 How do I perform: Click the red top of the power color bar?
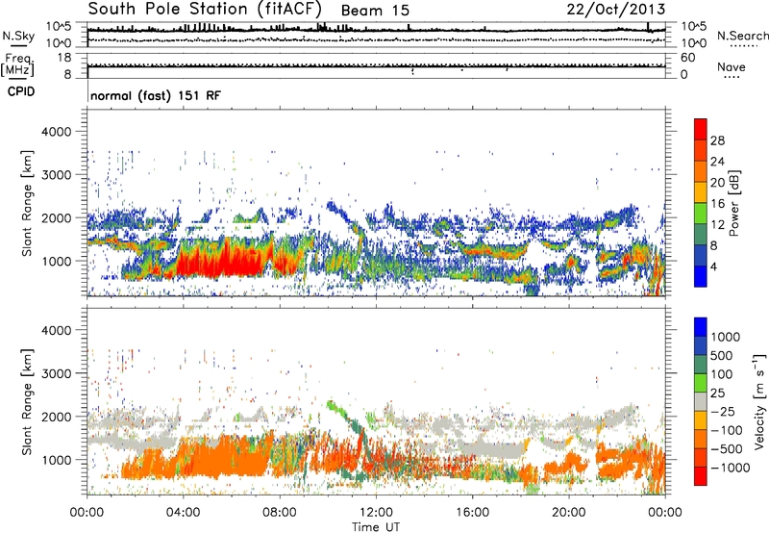[x=701, y=129]
